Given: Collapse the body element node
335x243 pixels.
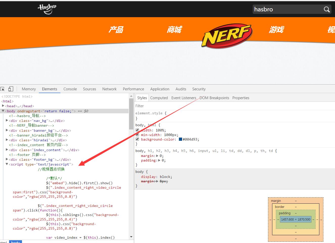Looking at the screenshot, I should (3, 111).
